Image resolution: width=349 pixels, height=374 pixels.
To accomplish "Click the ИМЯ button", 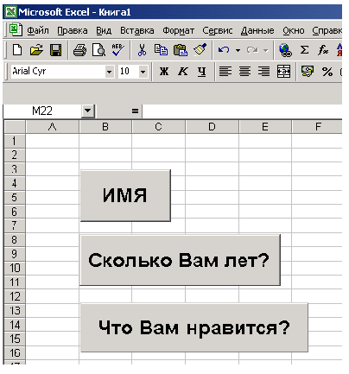I will pos(125,195).
